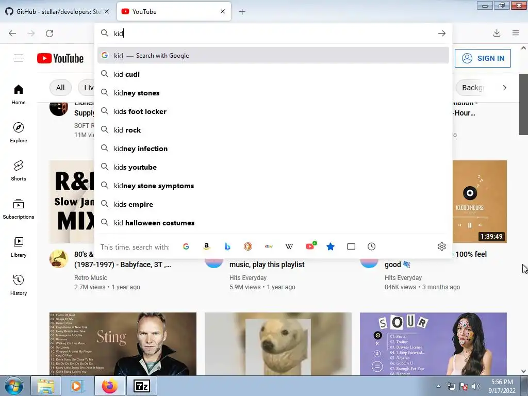The image size is (528, 396).
Task: Choose the 'kidney stone symptoms' suggestion
Action: [273, 186]
